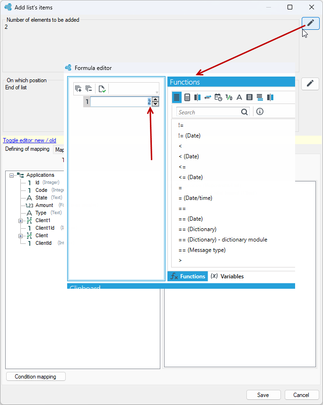Click the formula toolbar overflow arrow
The height and width of the screenshot is (405, 323).
[157, 92]
